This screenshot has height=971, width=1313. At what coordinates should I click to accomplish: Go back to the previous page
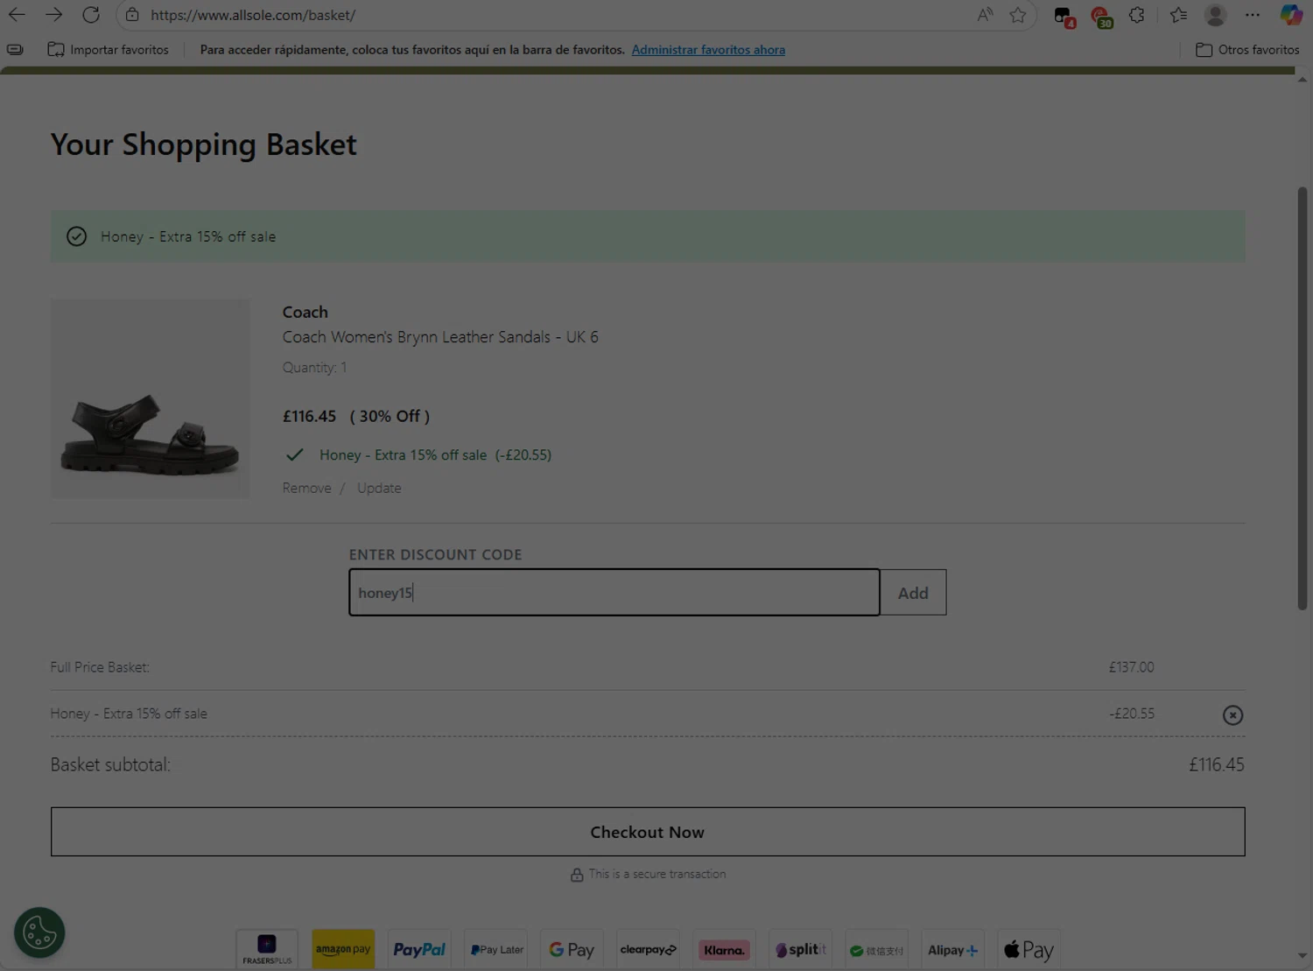click(x=17, y=15)
